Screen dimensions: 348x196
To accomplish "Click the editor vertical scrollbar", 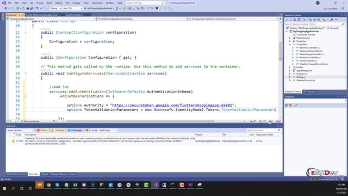I will coord(281,50).
